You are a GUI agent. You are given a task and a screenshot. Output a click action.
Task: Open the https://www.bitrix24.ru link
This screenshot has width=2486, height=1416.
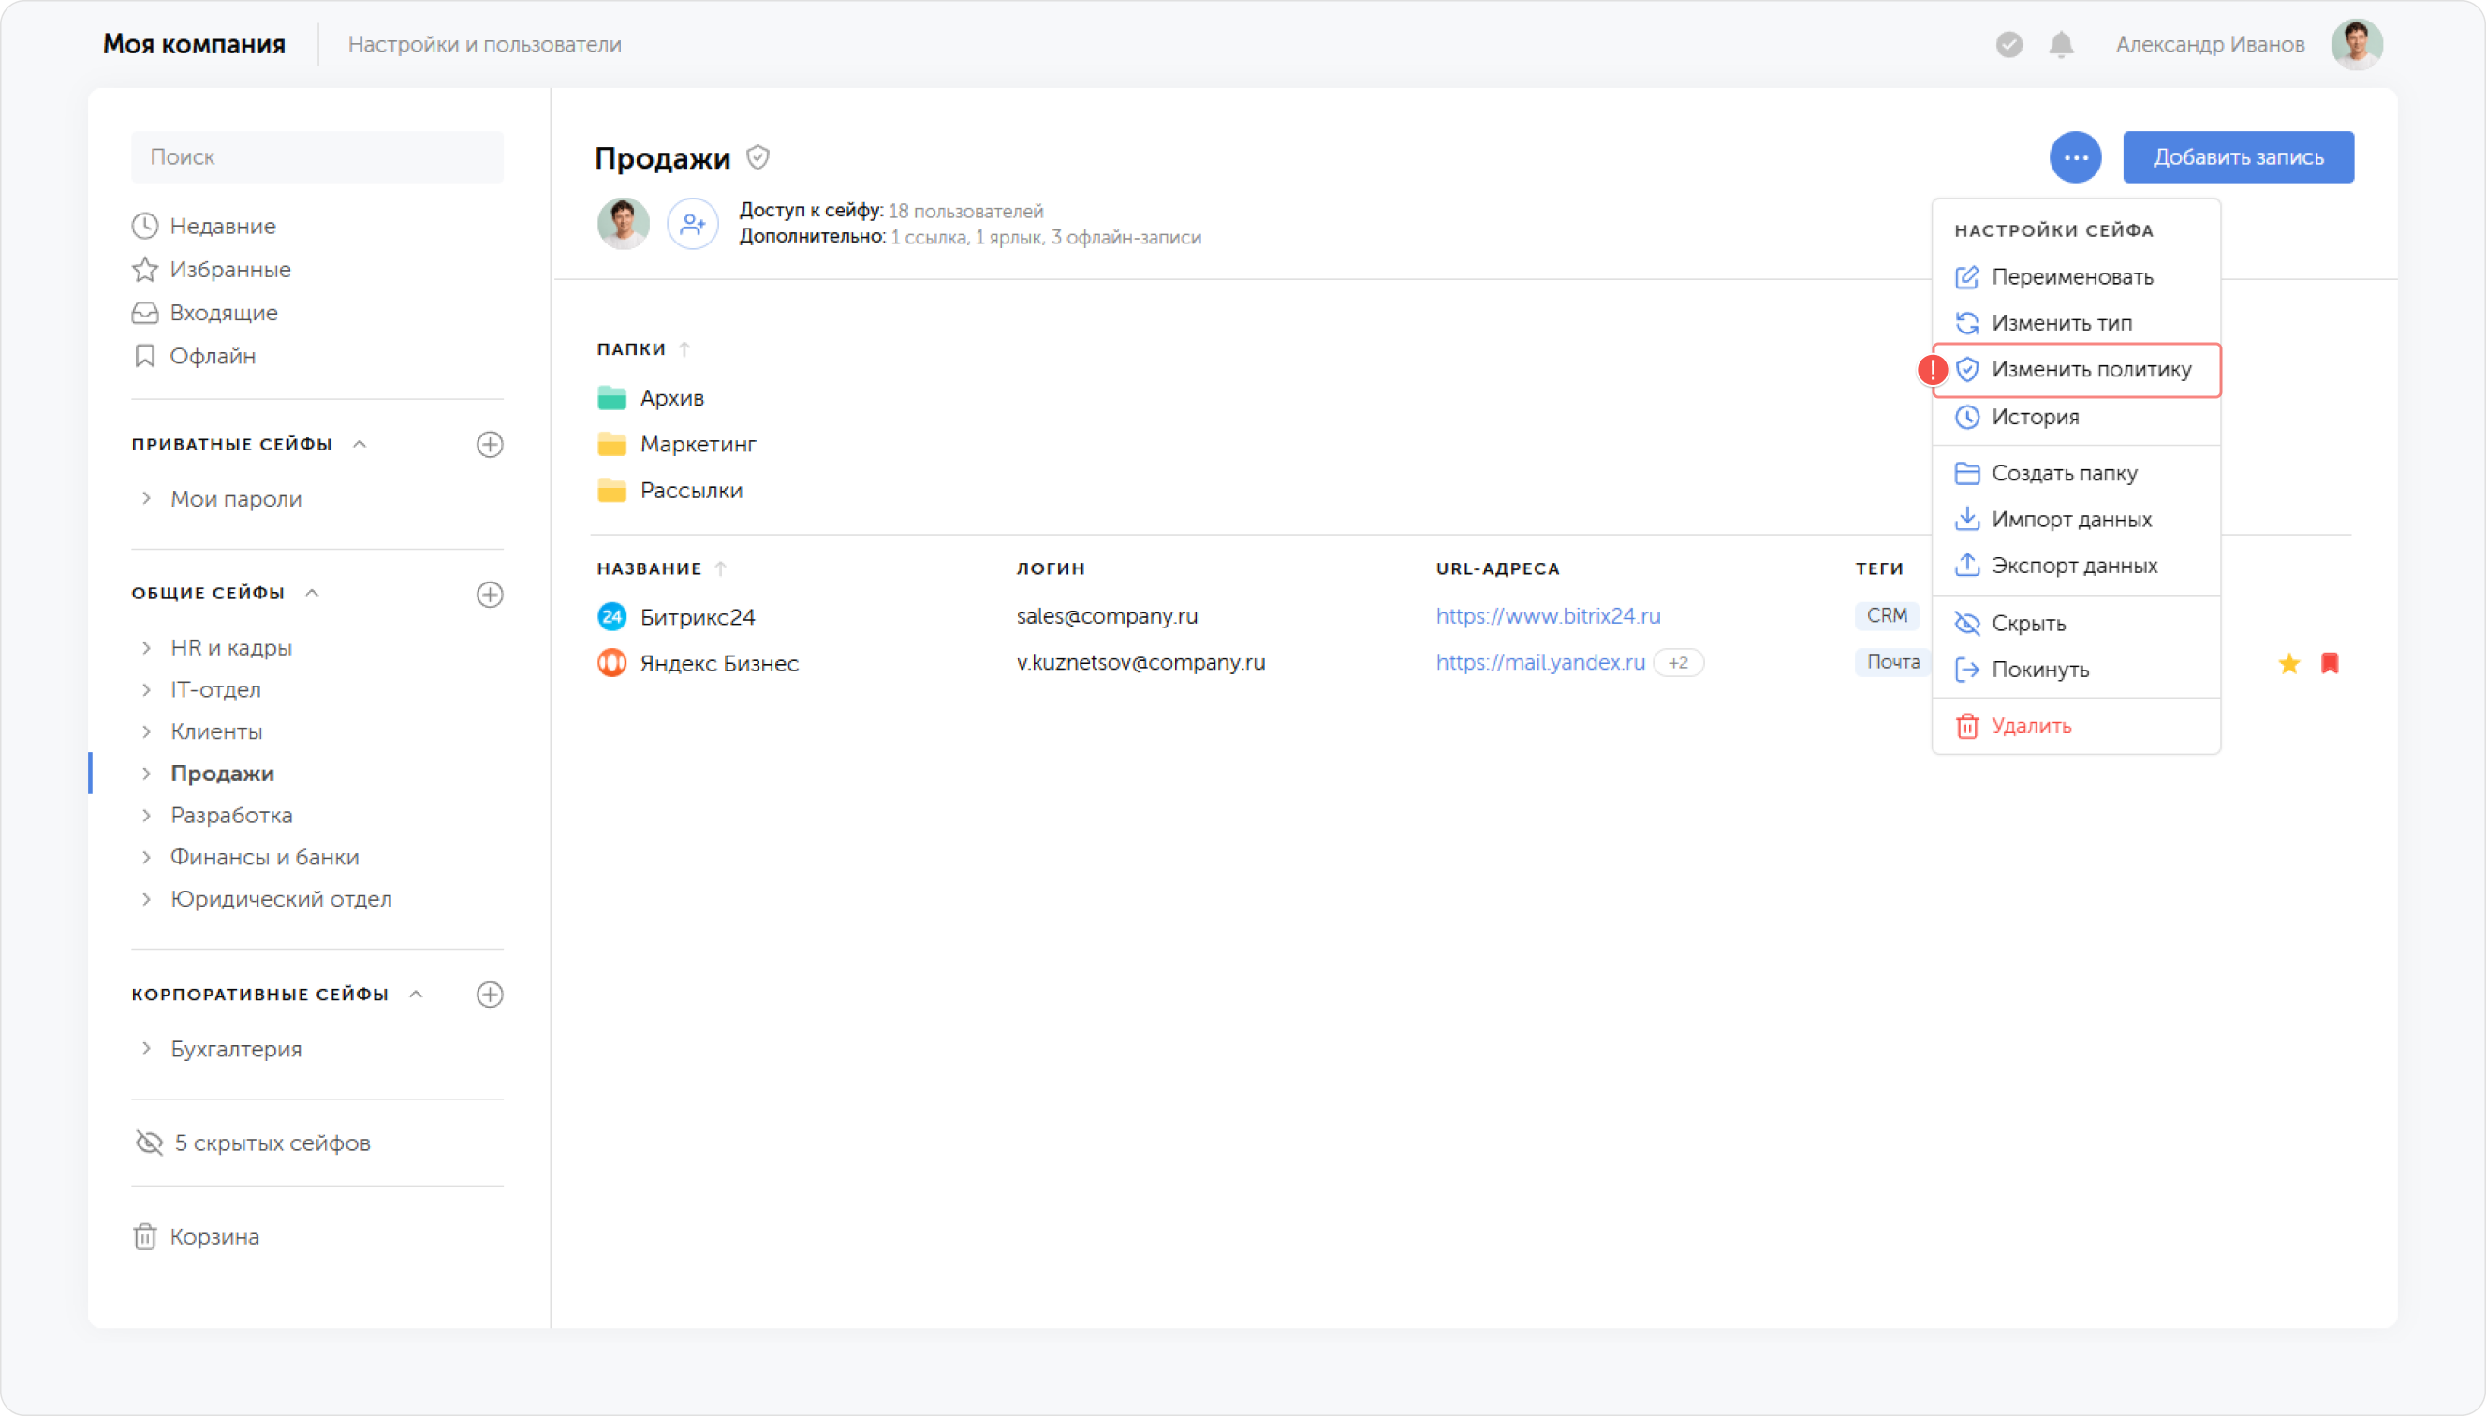click(1548, 616)
